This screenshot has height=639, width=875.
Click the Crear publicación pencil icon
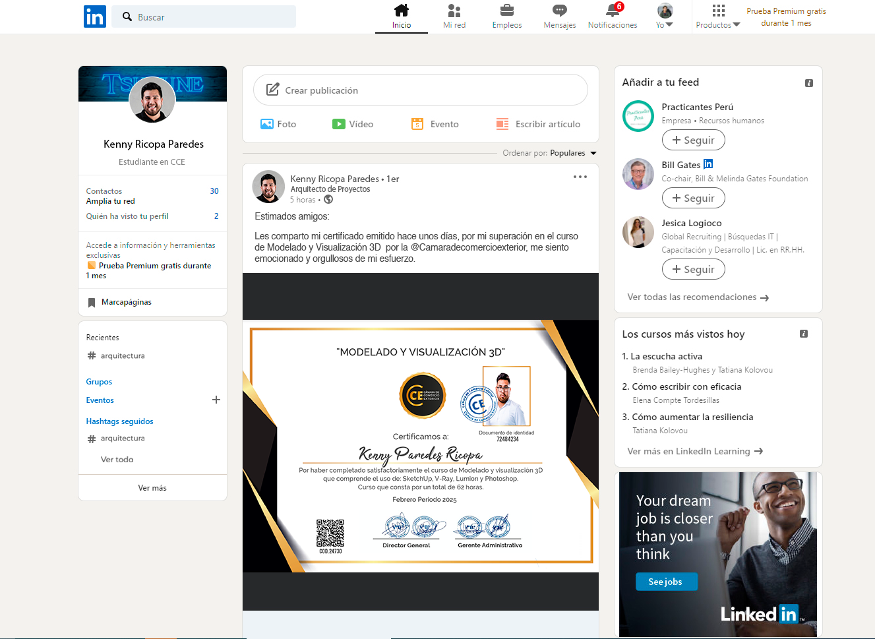[272, 90]
